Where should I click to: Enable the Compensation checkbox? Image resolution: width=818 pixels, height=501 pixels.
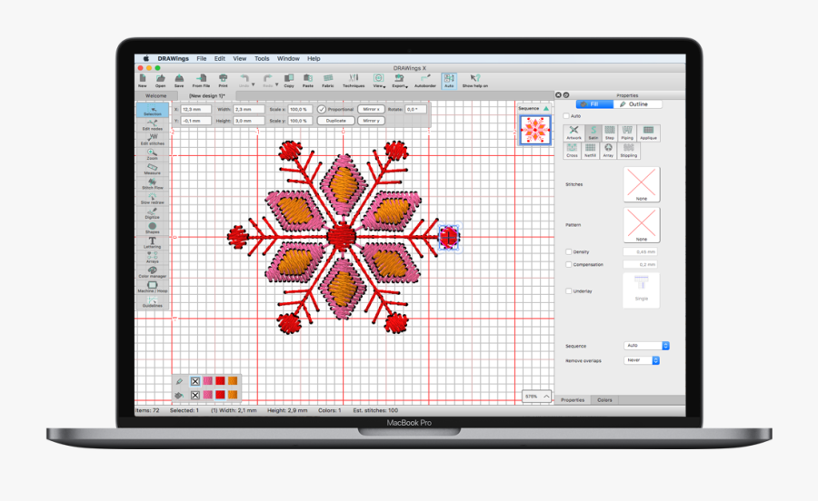[x=569, y=264]
